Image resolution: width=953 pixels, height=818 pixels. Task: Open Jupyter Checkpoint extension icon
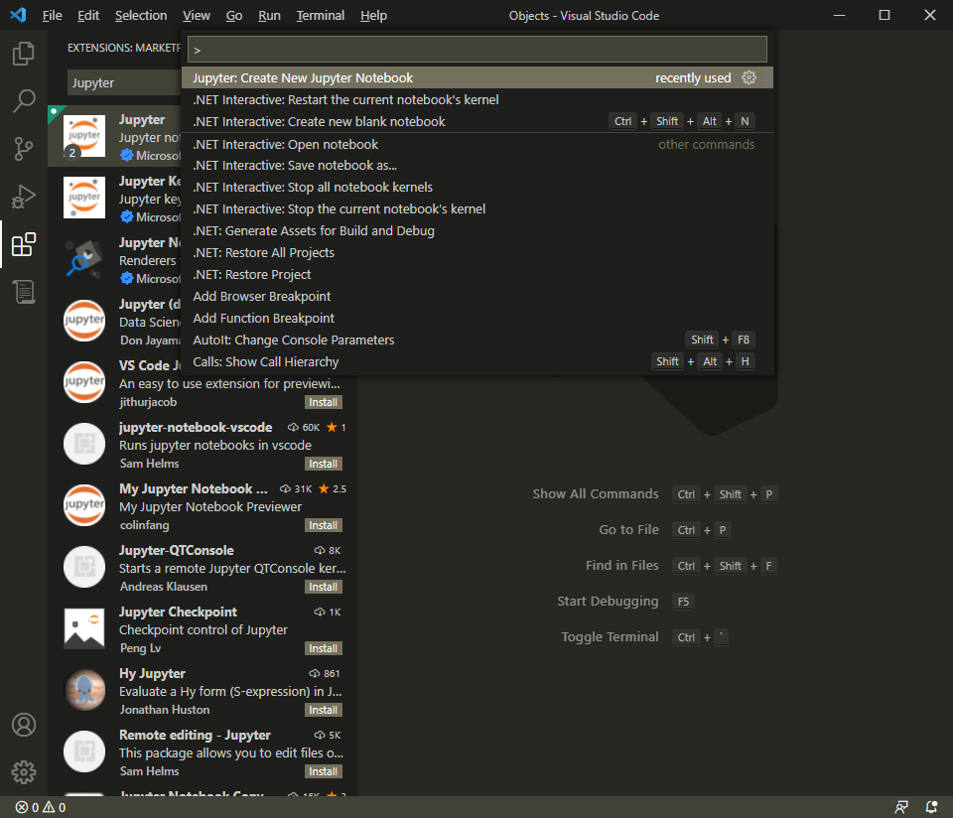[84, 628]
